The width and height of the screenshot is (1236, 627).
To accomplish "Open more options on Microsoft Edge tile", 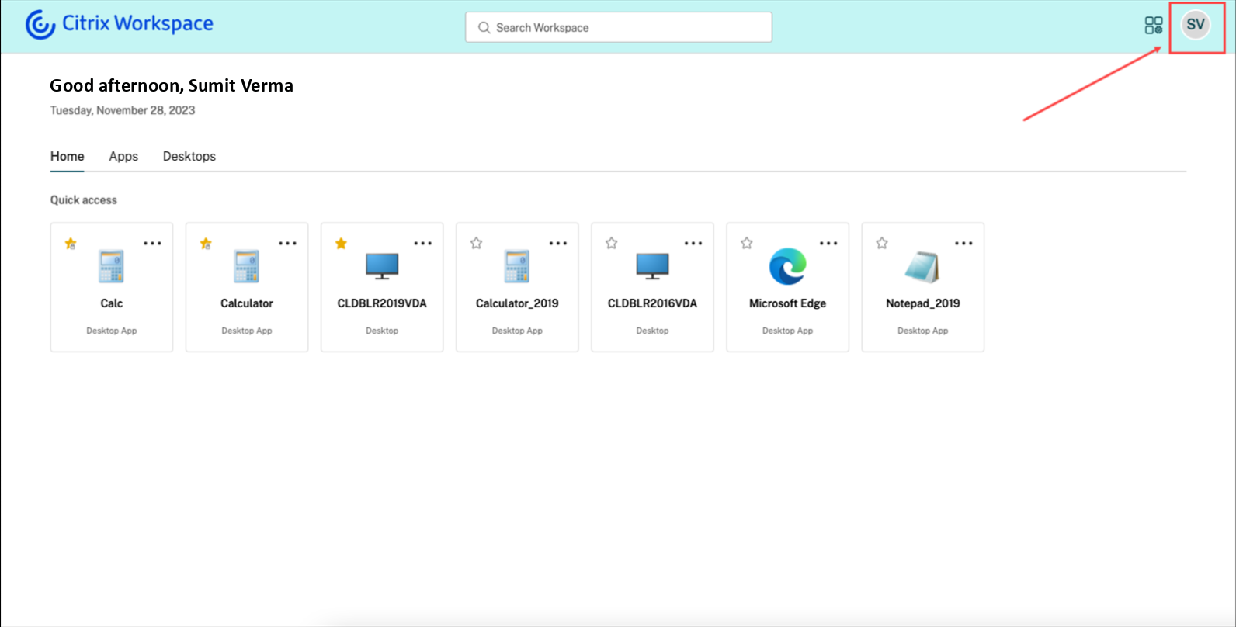I will (x=828, y=244).
